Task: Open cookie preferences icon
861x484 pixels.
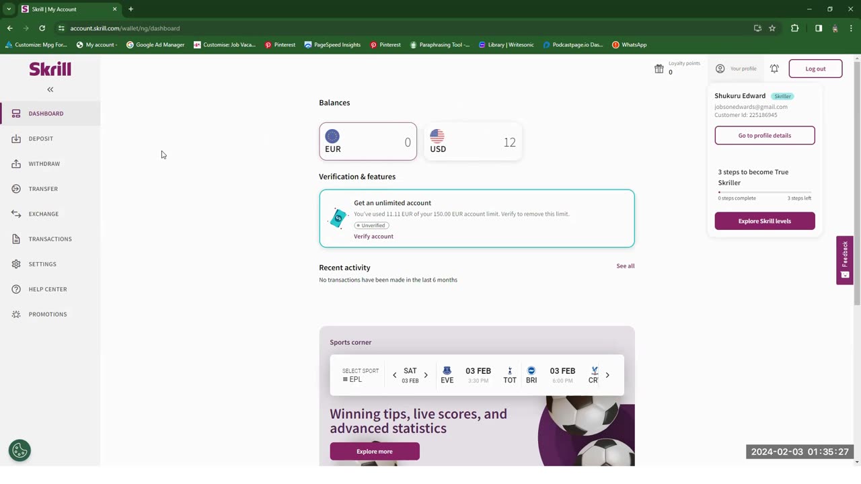Action: tap(20, 450)
